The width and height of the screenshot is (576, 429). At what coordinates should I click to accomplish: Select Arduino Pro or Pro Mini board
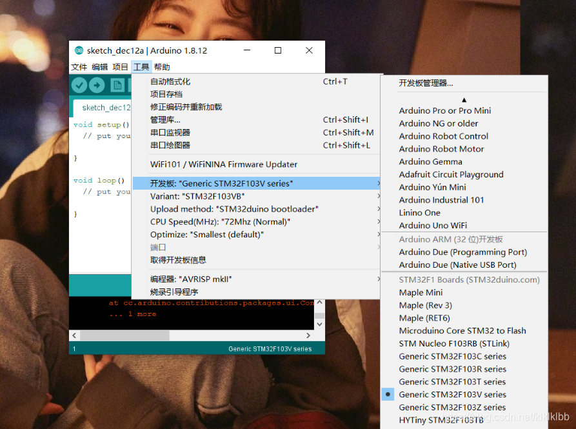(x=464, y=110)
